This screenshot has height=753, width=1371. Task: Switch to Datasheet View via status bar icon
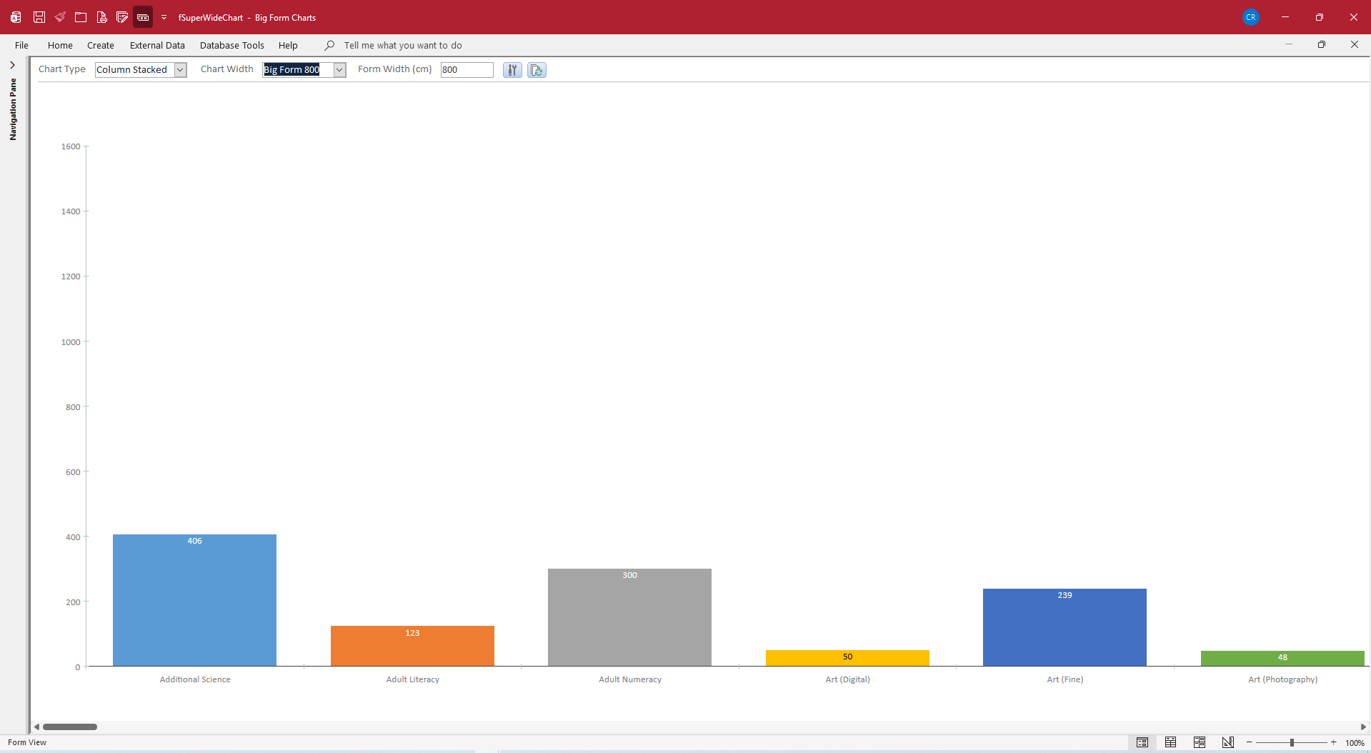click(x=1170, y=742)
